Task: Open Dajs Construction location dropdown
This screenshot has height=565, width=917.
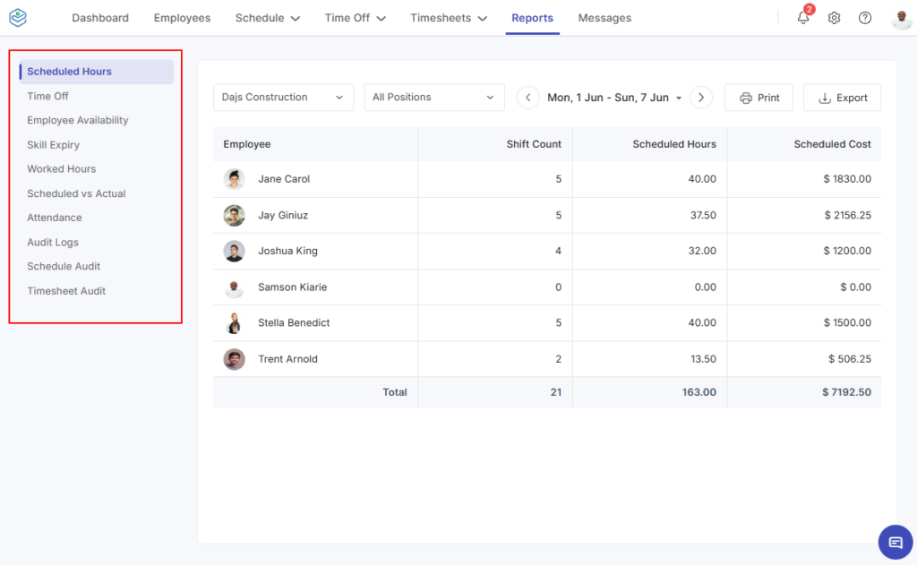Action: coord(283,97)
